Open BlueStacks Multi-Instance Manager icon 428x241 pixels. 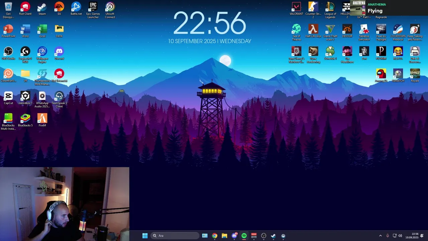tap(8, 122)
